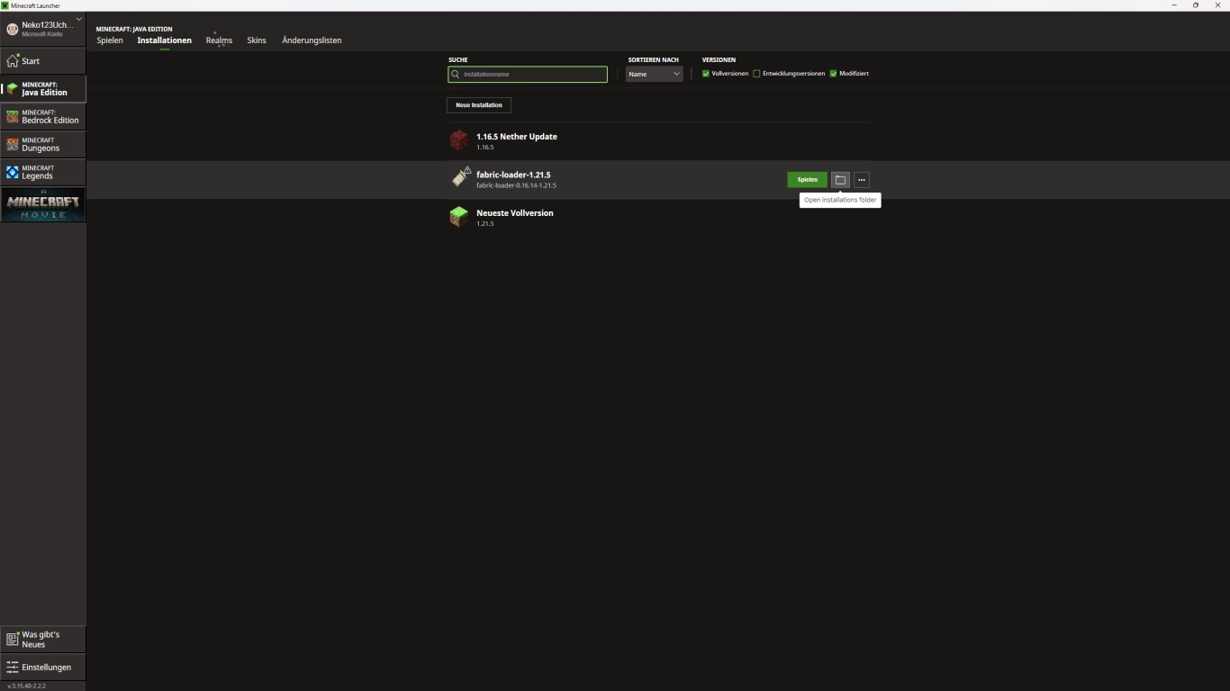Open Minecraft Dungeons

43,144
